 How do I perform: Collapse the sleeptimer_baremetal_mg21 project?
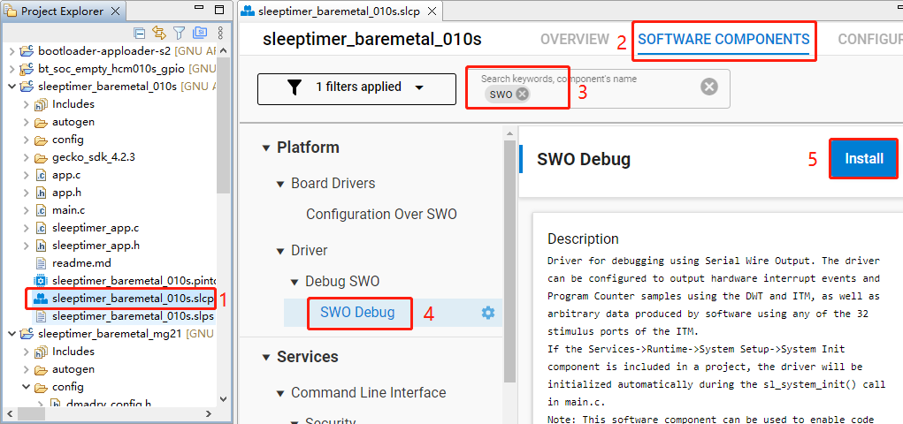pos(12,334)
